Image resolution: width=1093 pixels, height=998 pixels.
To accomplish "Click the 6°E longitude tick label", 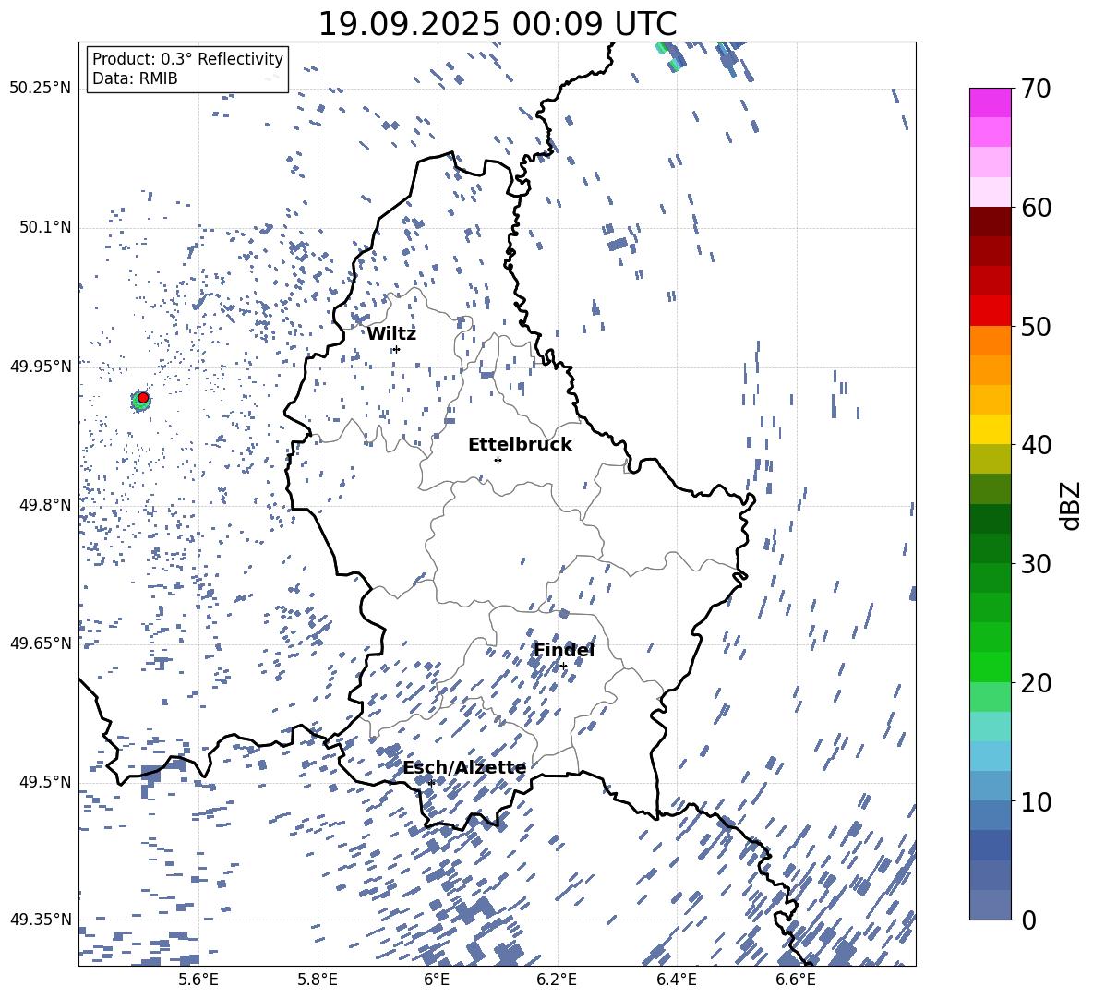I will [437, 980].
